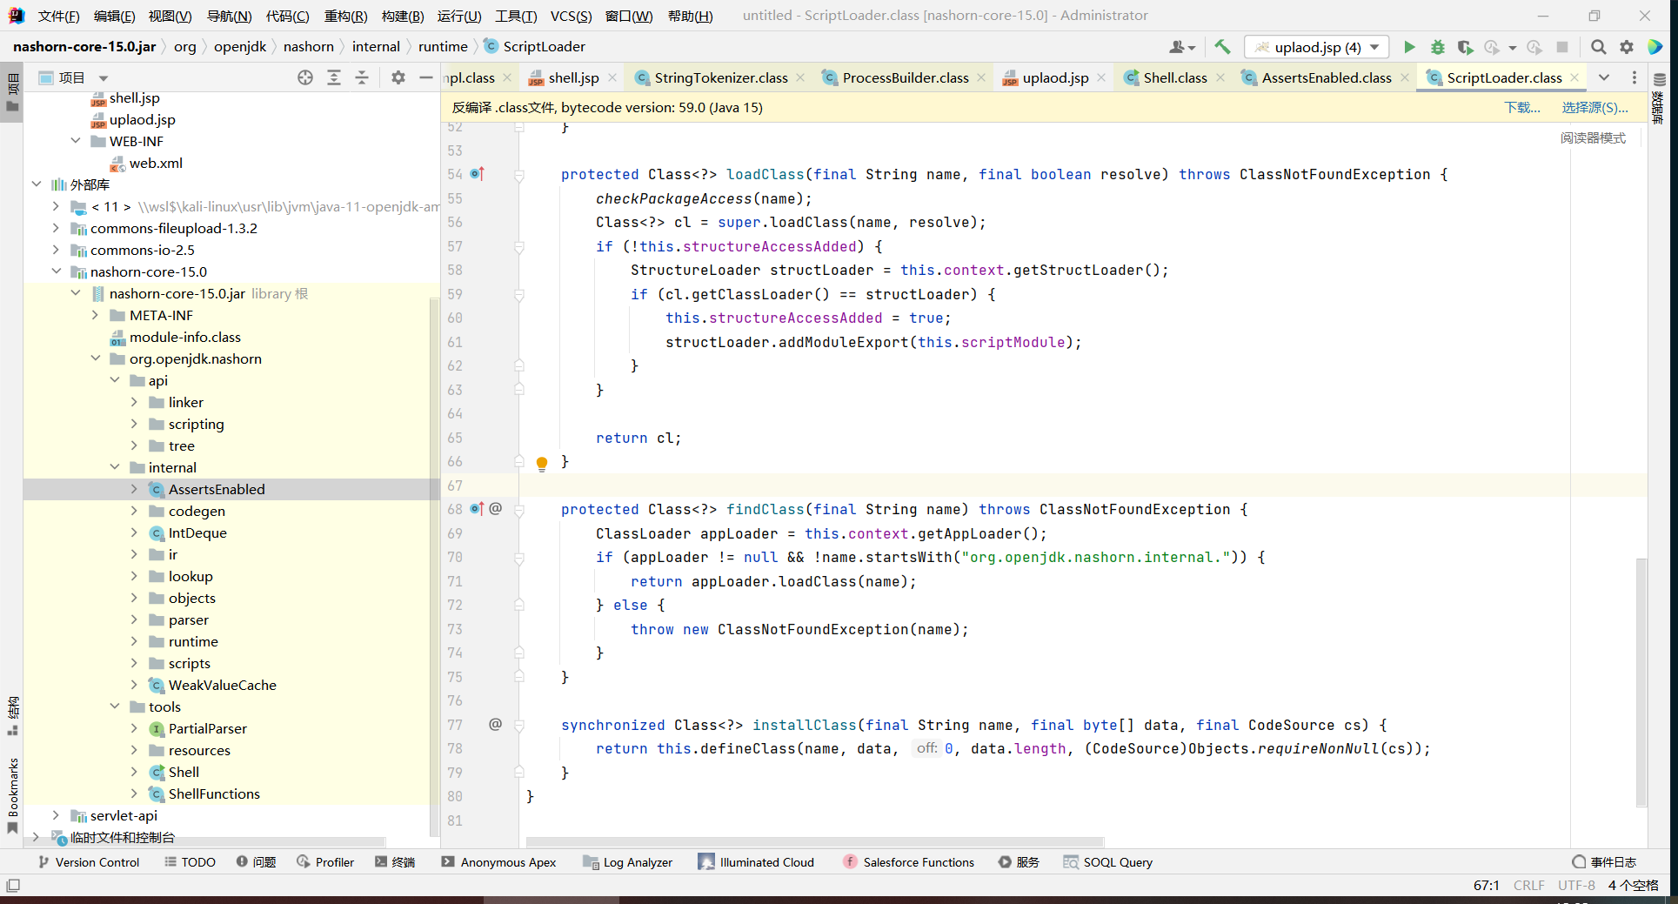
Task: Collapse all nodes in project panel
Action: (x=362, y=77)
